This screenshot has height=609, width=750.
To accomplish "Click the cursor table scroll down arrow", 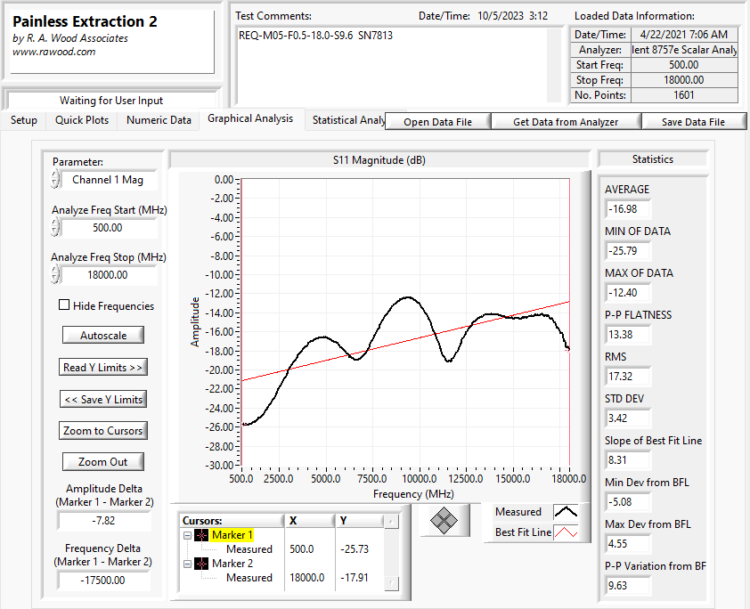I will click(391, 584).
